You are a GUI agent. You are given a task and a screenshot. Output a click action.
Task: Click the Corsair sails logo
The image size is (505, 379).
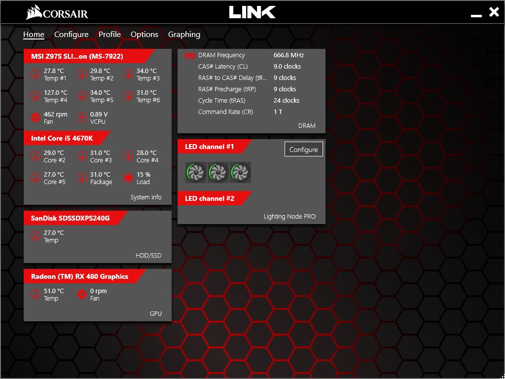tap(34, 12)
